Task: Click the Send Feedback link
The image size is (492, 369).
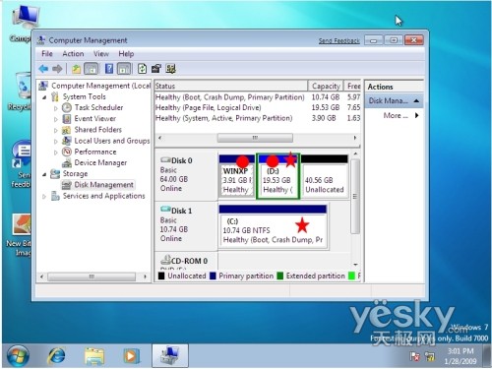Action: pos(339,40)
